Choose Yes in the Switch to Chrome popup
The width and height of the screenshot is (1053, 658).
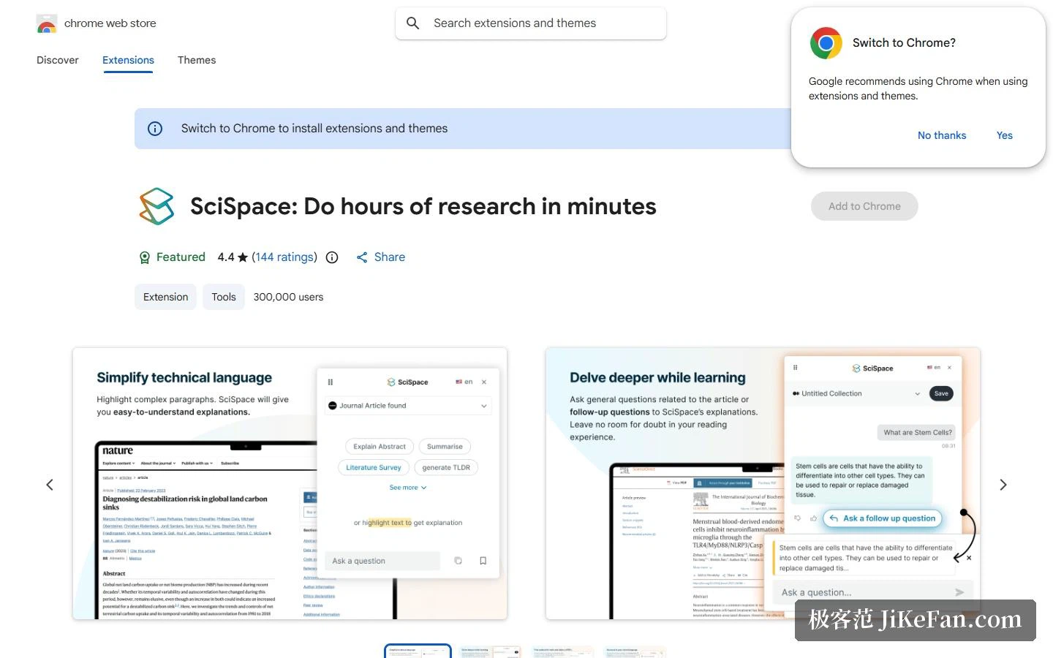pyautogui.click(x=1005, y=135)
